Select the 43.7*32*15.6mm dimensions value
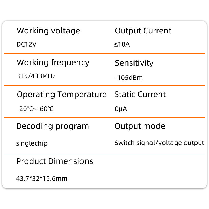Viewport: 209px width, 209px height. pyautogui.click(x=42, y=179)
